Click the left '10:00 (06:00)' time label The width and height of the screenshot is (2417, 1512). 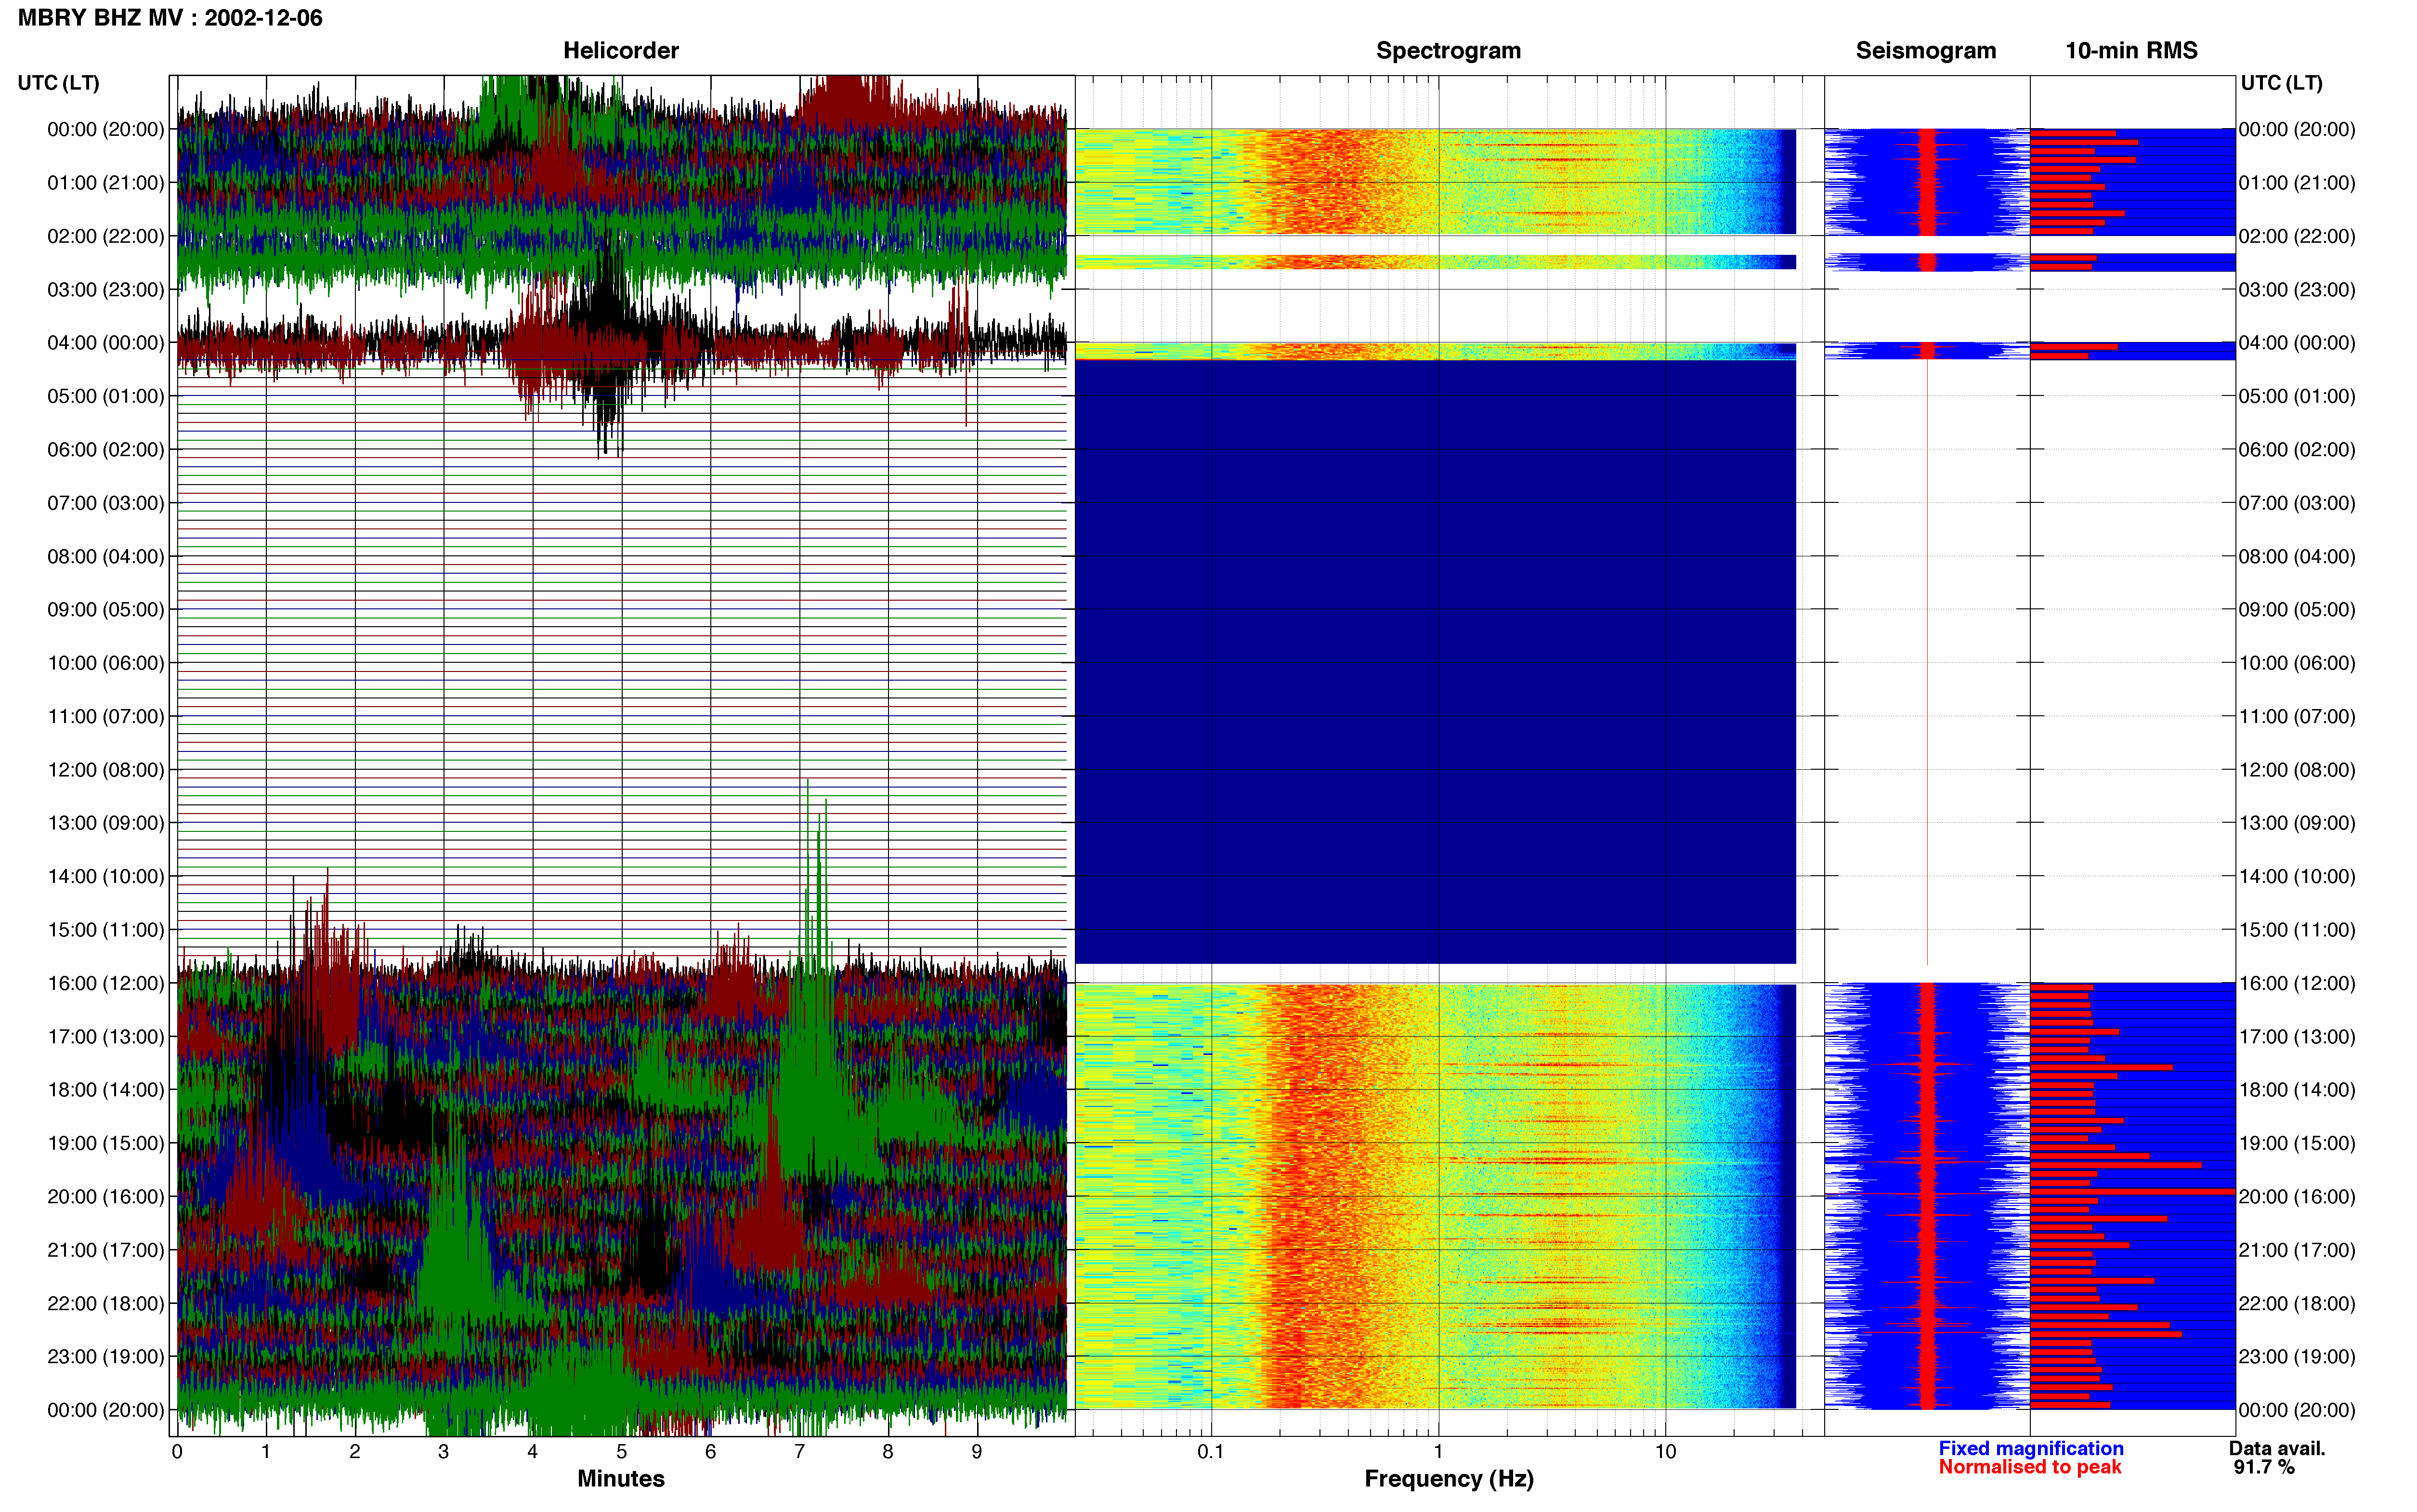coord(106,663)
